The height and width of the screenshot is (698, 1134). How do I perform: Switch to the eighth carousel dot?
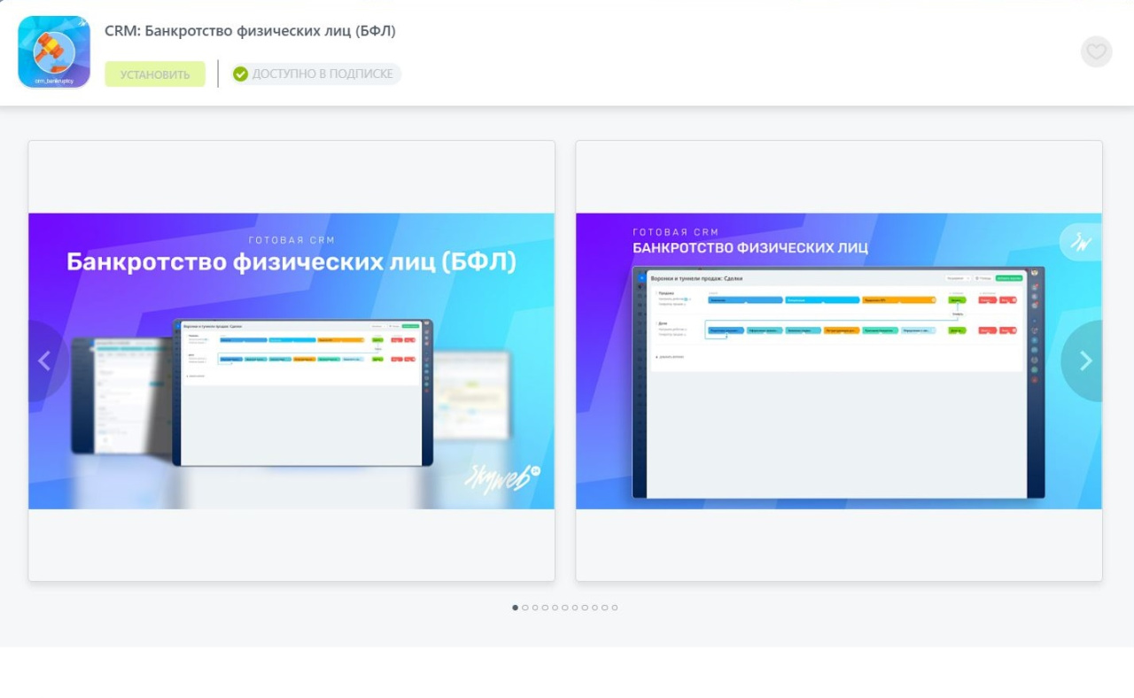click(x=585, y=608)
